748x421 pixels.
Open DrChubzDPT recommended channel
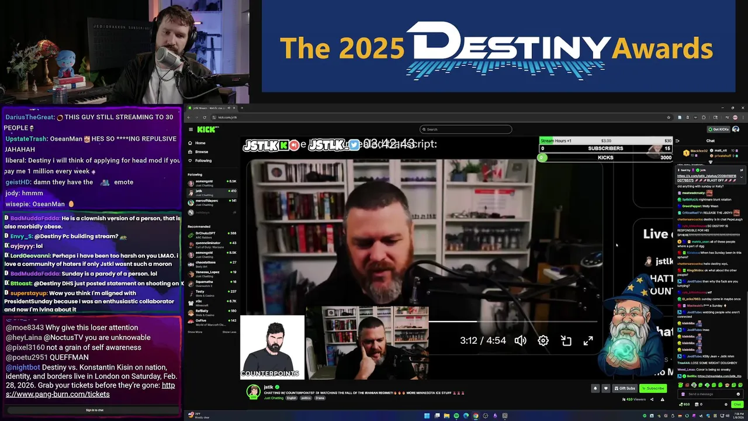click(x=212, y=235)
